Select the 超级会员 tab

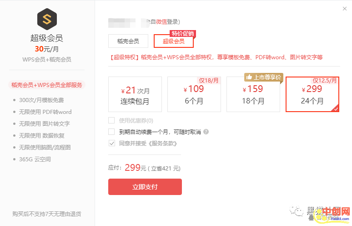[x=174, y=41]
